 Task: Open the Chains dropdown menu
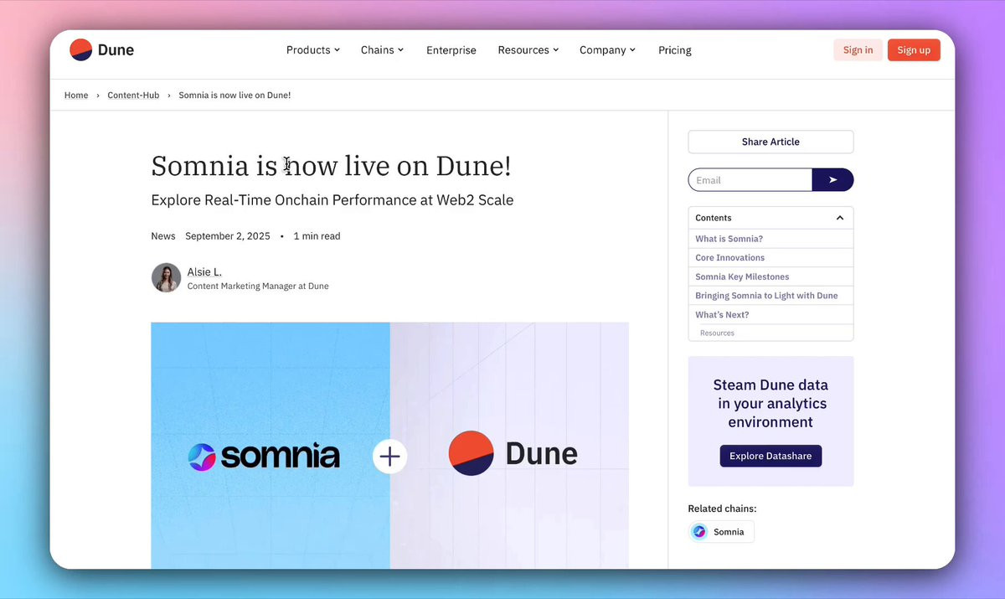383,50
